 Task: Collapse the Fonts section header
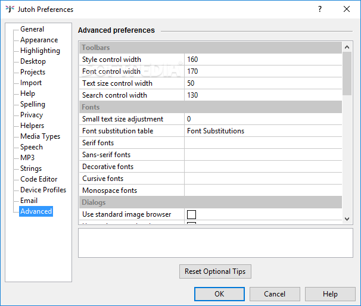(210, 107)
